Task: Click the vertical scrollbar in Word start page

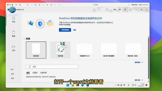Action: click(149, 58)
